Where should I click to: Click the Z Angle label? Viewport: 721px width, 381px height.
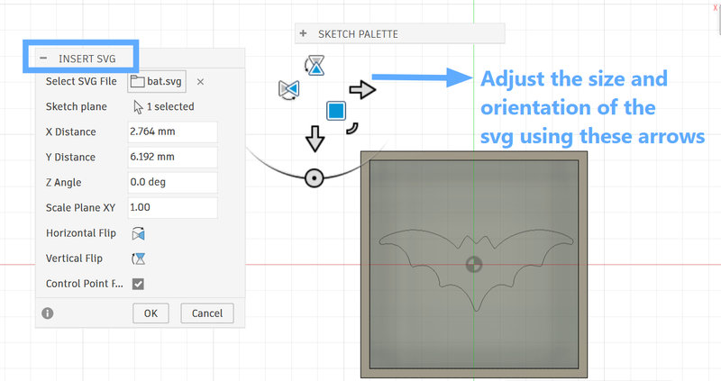click(x=63, y=183)
